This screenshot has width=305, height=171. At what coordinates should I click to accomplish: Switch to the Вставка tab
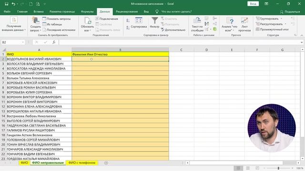(38, 11)
